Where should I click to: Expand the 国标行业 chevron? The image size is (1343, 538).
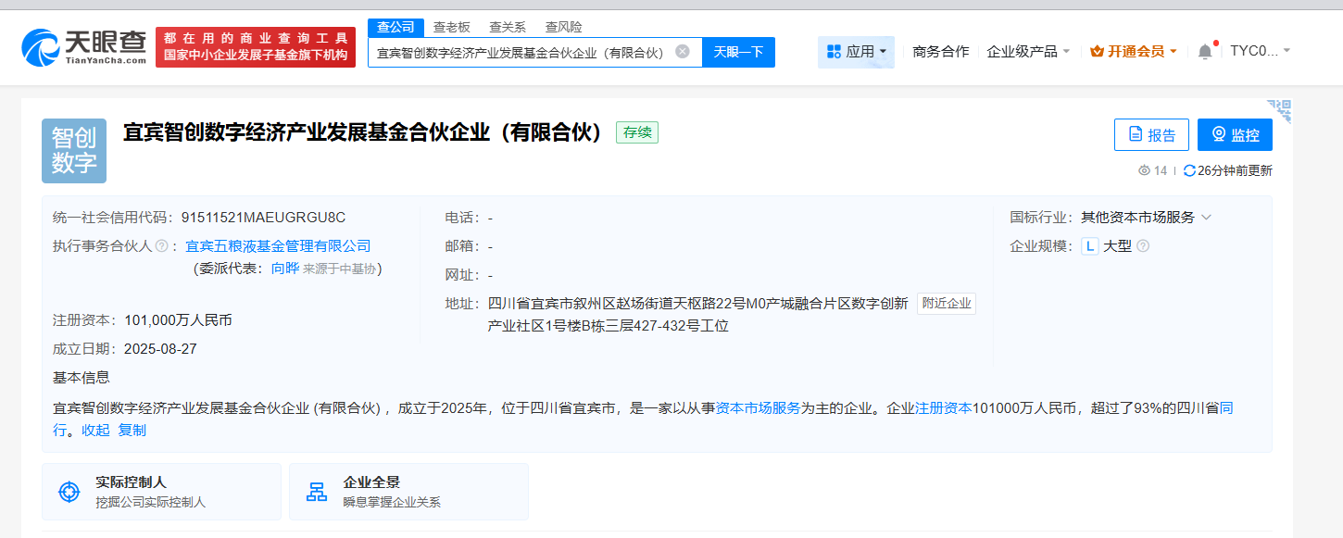(1206, 218)
